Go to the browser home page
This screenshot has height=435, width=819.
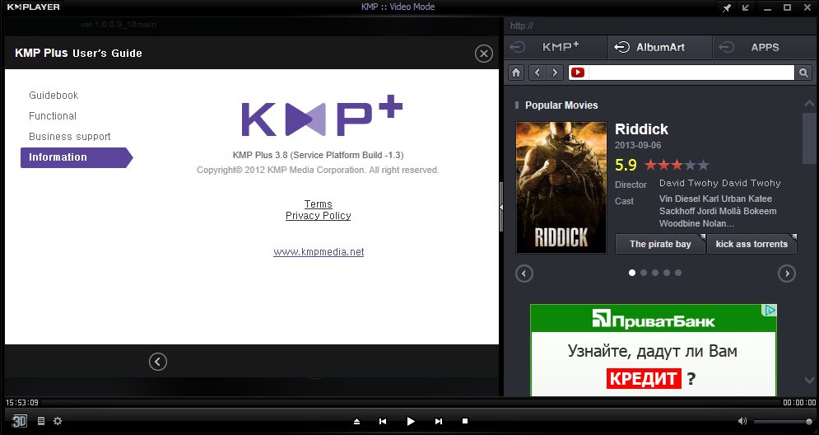coord(516,72)
